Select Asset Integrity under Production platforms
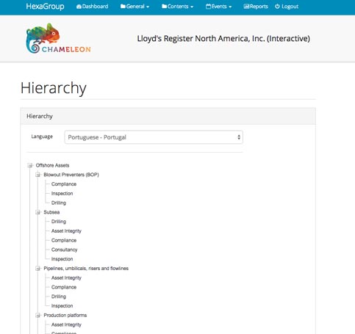Screen dimensions: 355x334 (66, 325)
